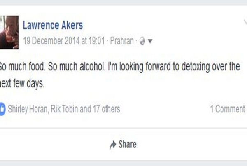The image size is (247, 166).
Task: Click the thumbs-up Like reaction icon
Action: coord(2,109)
